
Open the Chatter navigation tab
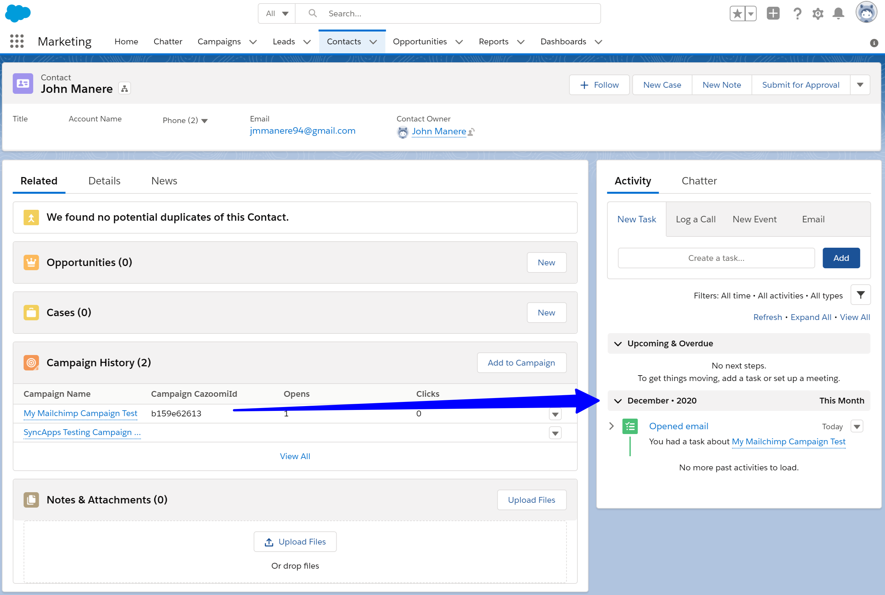pyautogui.click(x=168, y=41)
